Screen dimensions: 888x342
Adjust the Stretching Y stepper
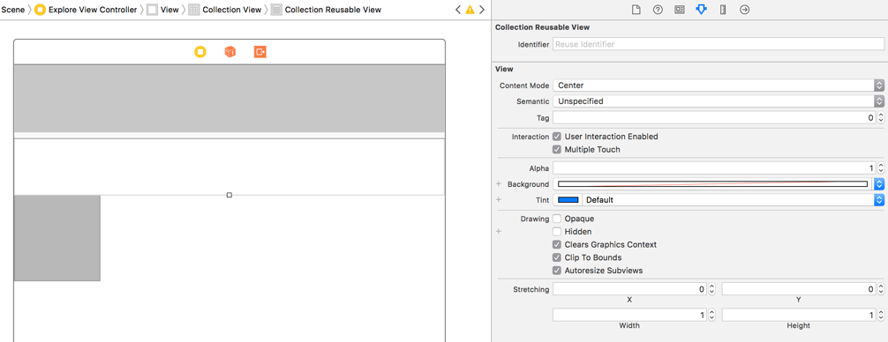[881, 289]
